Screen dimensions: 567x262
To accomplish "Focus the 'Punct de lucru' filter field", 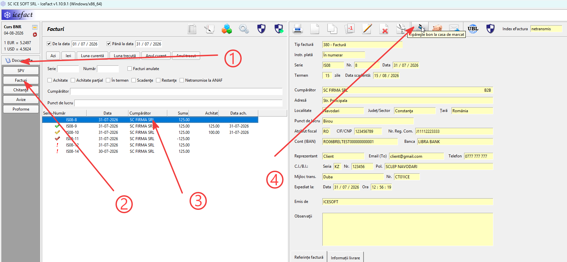I will (179, 103).
